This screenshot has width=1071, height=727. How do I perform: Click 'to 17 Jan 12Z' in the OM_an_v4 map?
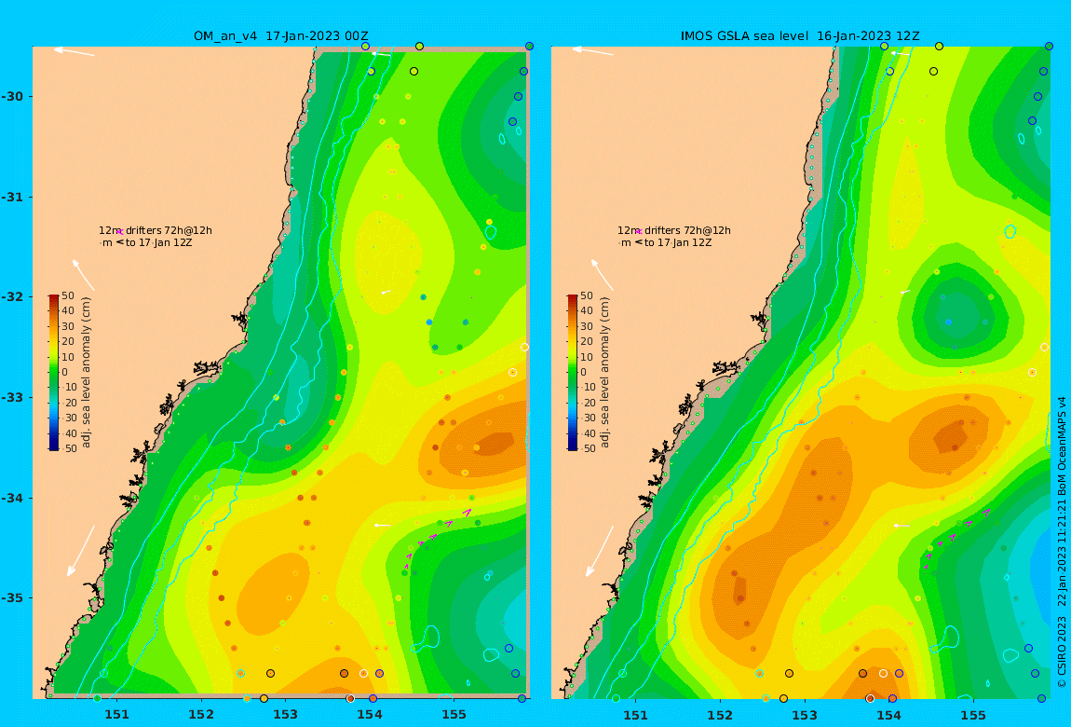point(159,242)
